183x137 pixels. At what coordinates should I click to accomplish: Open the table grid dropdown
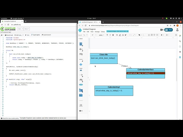168,35
